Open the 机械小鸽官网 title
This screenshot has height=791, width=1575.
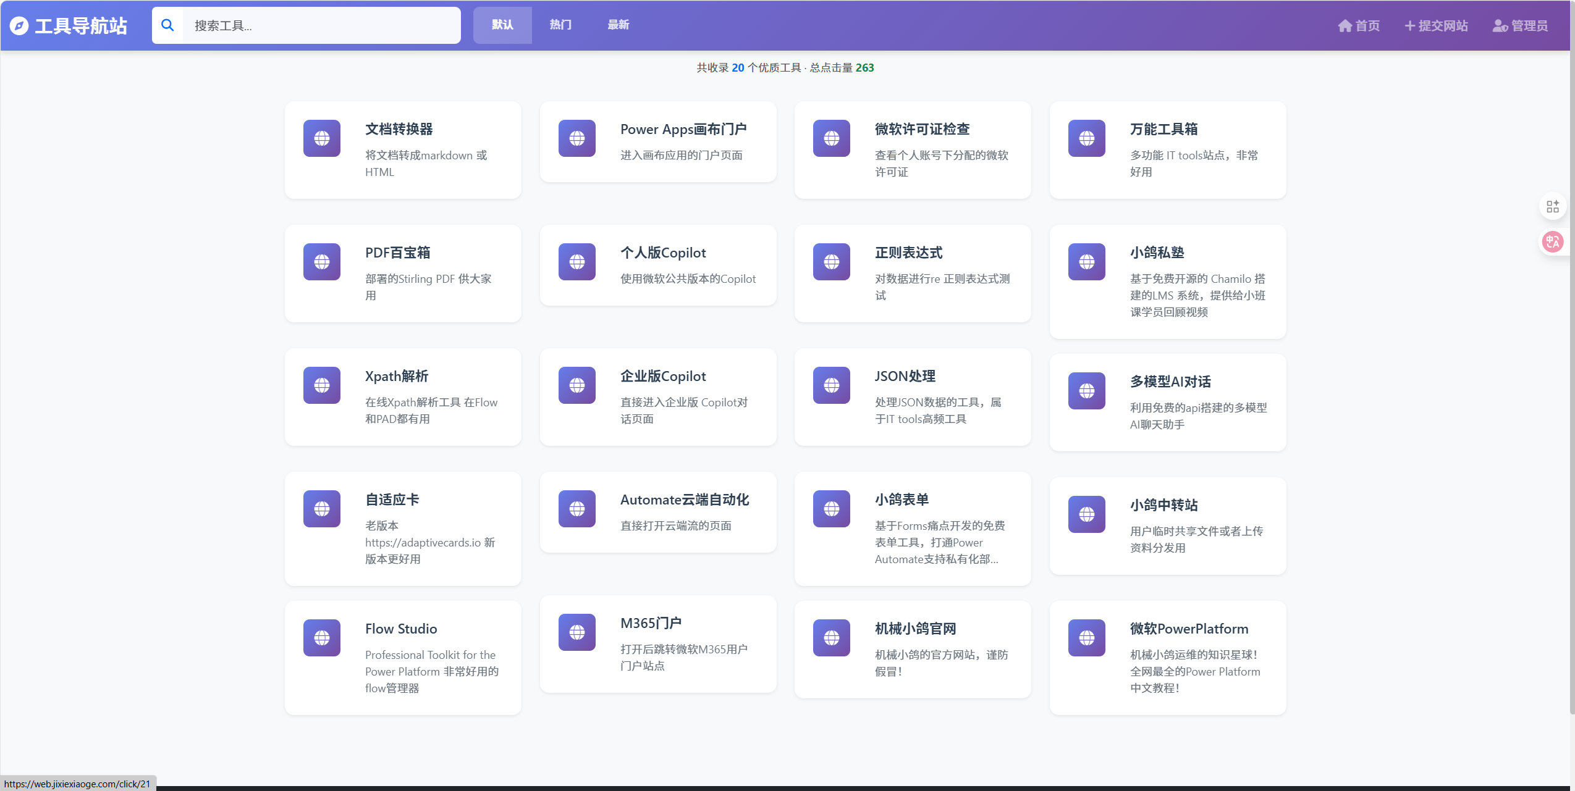(x=916, y=629)
